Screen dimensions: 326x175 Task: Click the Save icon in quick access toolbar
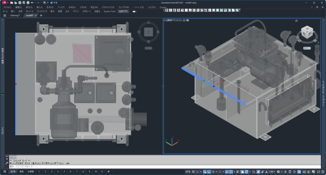[x=20, y=3]
